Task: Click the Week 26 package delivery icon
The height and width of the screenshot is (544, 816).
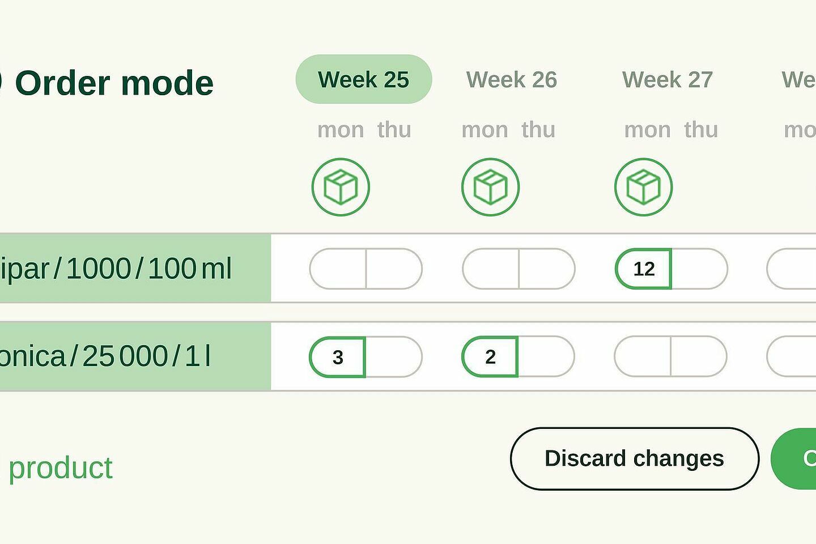Action: [490, 187]
